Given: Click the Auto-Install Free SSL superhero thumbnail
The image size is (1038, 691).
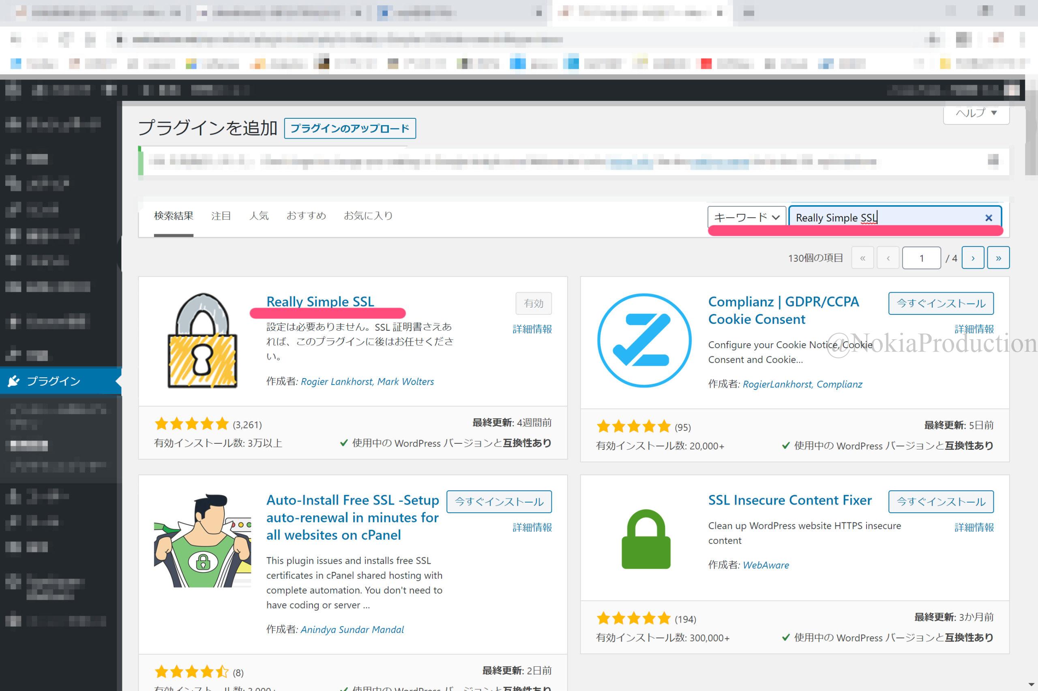Looking at the screenshot, I should [x=202, y=540].
